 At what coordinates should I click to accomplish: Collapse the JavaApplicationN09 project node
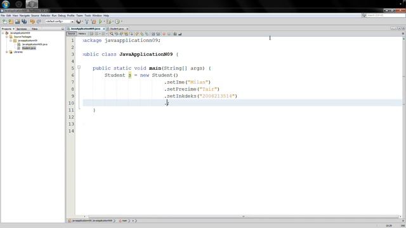click(x=3, y=33)
